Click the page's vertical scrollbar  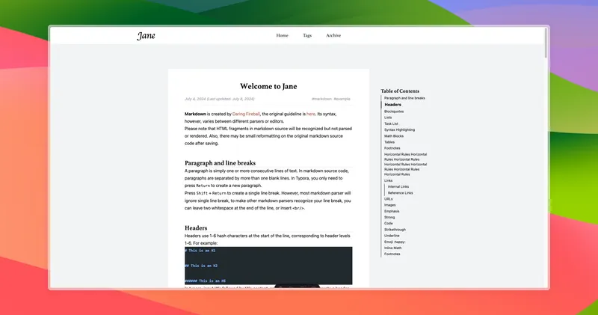[x=546, y=45]
